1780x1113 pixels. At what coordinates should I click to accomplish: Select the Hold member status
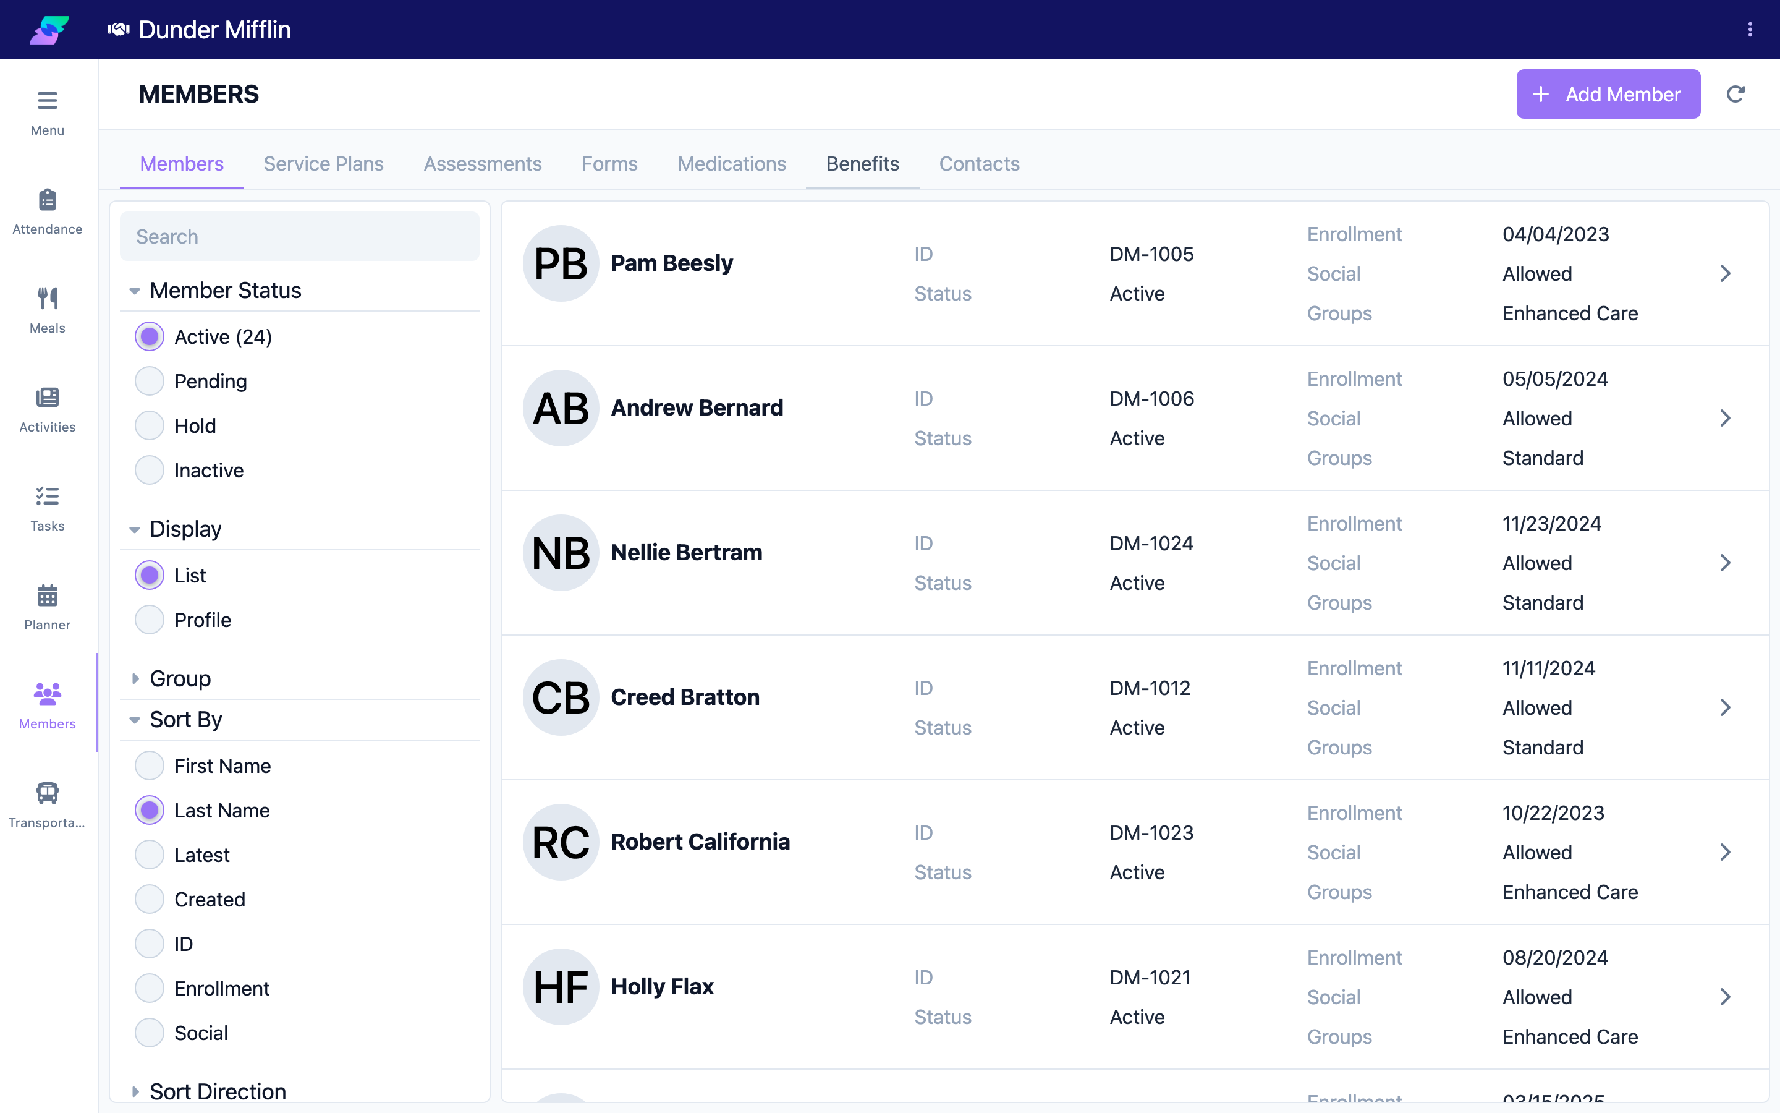click(x=150, y=425)
